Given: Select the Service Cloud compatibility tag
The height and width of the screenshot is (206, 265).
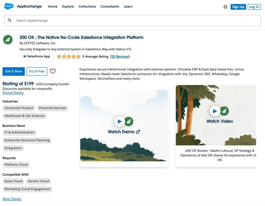Looking at the screenshot, I should click(38, 181).
